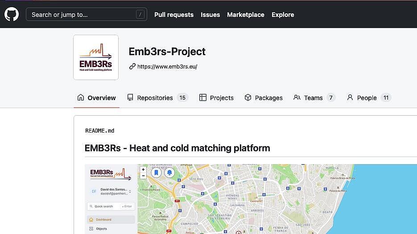
Task: Switch to the Teams tab
Action: 314,98
